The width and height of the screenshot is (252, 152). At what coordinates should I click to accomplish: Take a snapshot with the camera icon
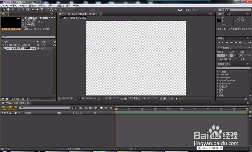click(x=95, y=99)
